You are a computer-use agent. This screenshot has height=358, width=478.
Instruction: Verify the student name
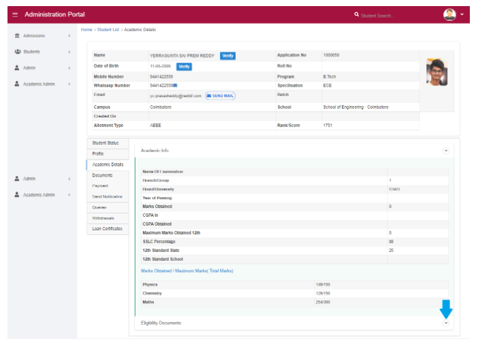coord(227,56)
